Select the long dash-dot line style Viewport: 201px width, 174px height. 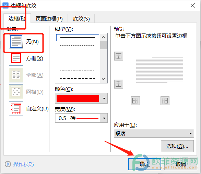pyautogui.click(x=78, y=70)
